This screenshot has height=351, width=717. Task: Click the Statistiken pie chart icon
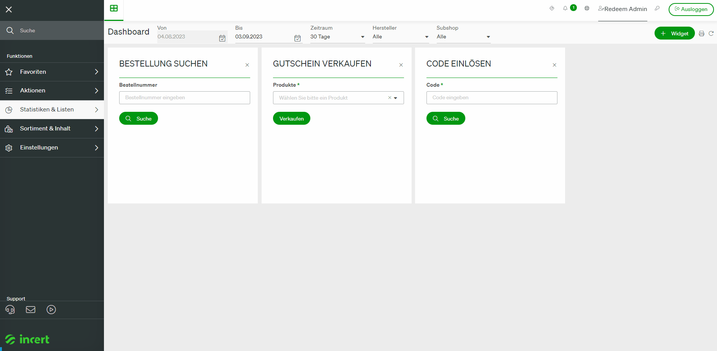click(9, 110)
